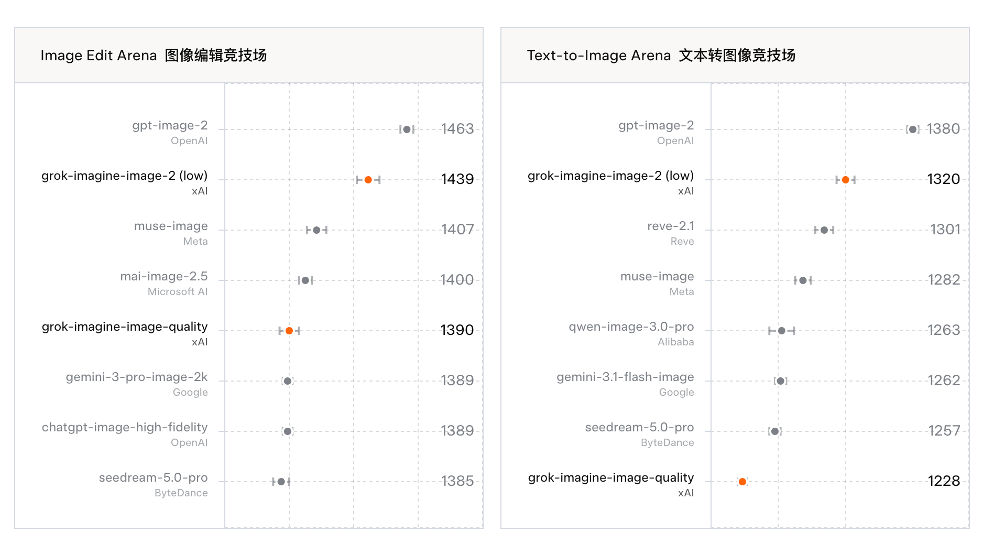Screen dimensions: 983x543
Task: Click the score 1263
Action: tap(944, 330)
